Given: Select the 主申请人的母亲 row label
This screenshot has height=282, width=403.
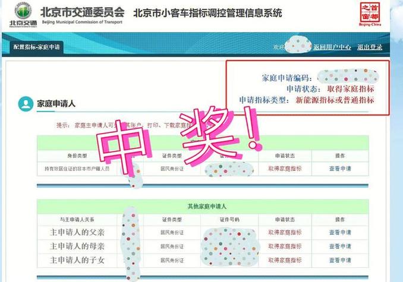Looking at the screenshot, I should click(x=77, y=246).
